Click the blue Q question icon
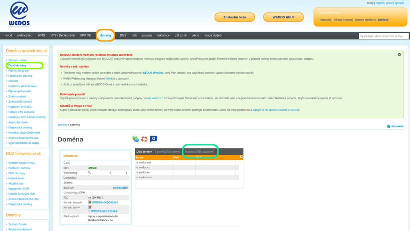The height and width of the screenshot is (231, 410). coord(153,139)
